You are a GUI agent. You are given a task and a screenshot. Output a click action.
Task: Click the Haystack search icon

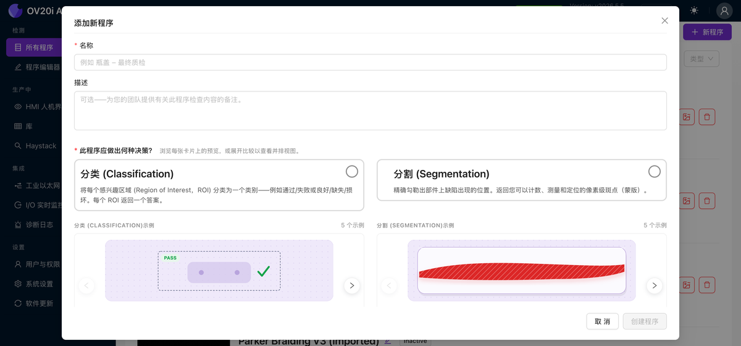[x=18, y=146]
